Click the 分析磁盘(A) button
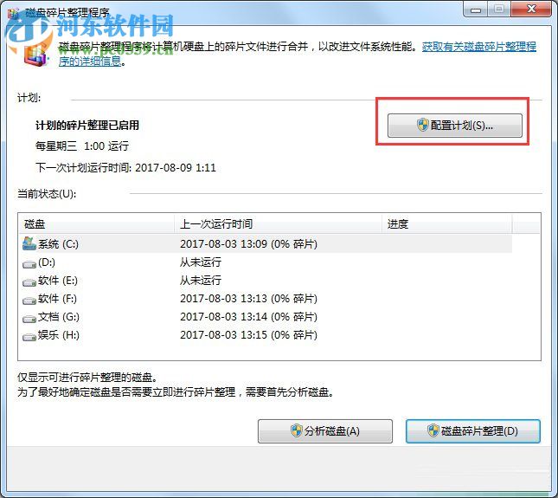 pyautogui.click(x=325, y=431)
